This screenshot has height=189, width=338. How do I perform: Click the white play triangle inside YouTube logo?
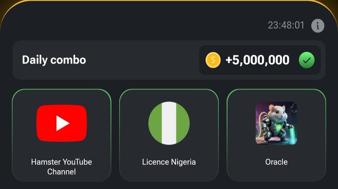[63, 123]
